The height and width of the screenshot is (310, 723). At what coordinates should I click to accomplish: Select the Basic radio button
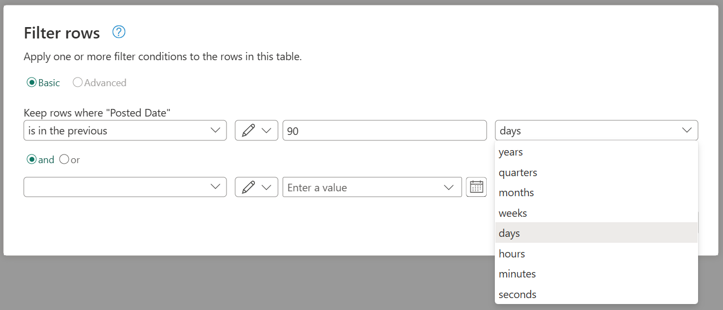pos(31,83)
